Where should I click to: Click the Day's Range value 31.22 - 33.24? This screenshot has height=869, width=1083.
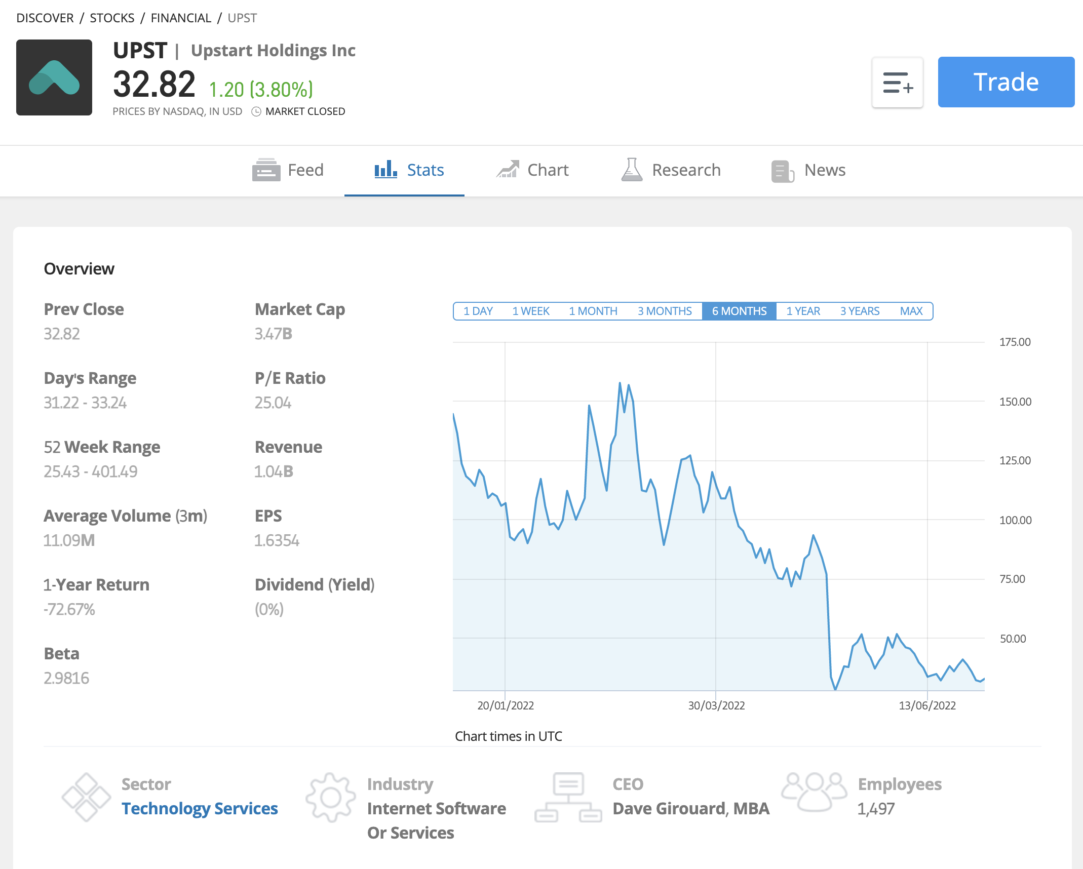pyautogui.click(x=85, y=403)
